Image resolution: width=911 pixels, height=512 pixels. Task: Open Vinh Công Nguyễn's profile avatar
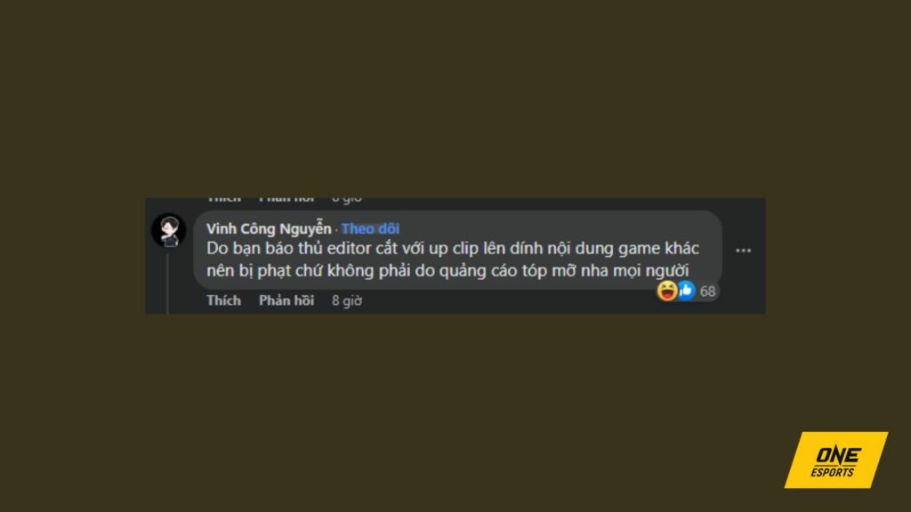(x=168, y=230)
